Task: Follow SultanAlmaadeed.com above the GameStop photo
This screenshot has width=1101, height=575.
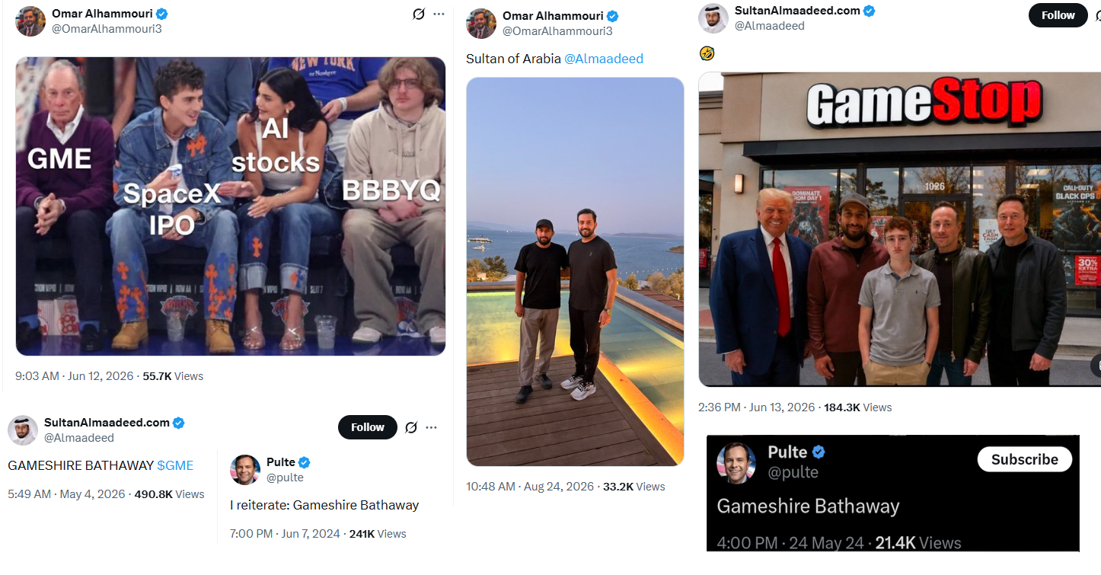Action: (1058, 15)
